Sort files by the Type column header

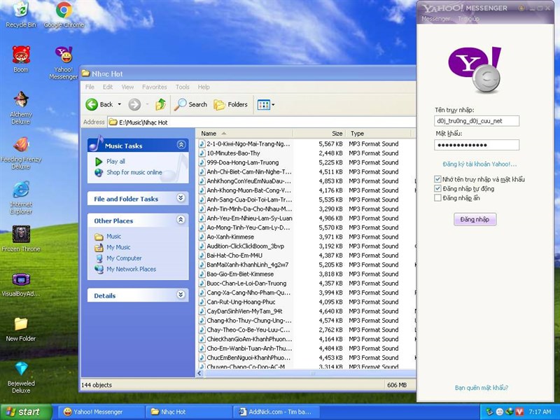(x=379, y=134)
